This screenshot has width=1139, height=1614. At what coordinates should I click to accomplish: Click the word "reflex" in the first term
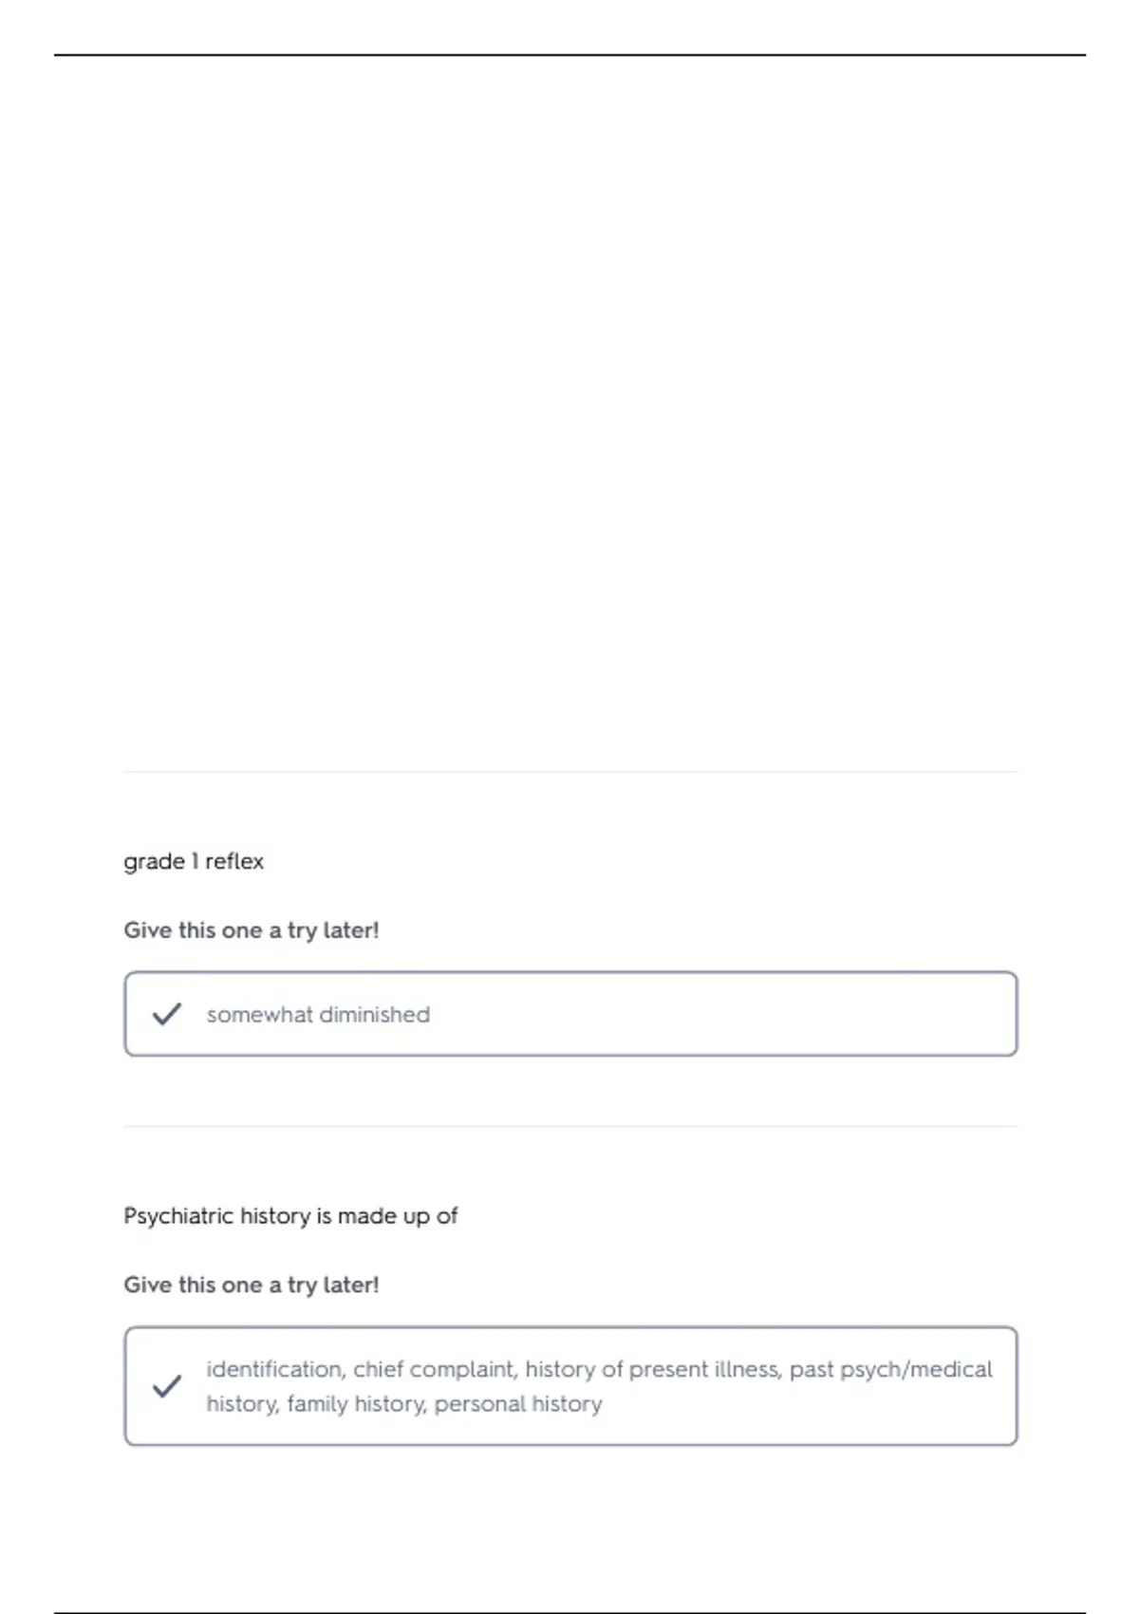(234, 861)
